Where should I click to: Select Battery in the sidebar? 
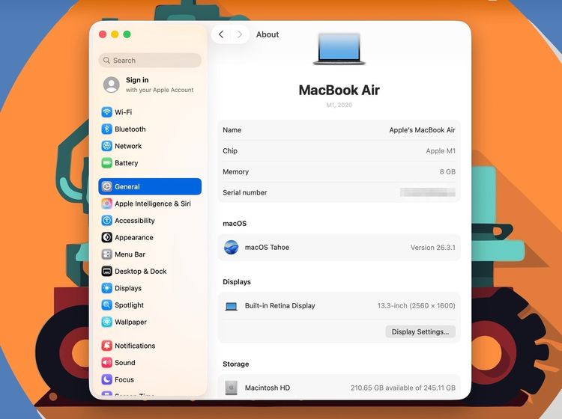click(x=150, y=163)
